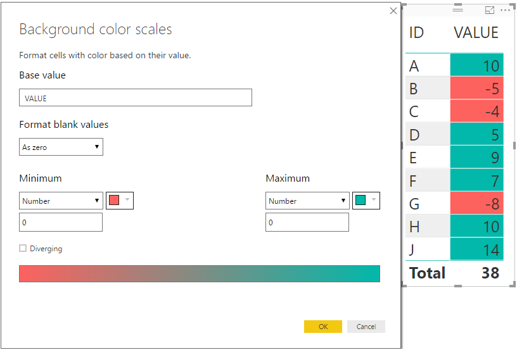This screenshot has width=517, height=350.
Task: Select the cell with ID B
Action: (x=428, y=88)
